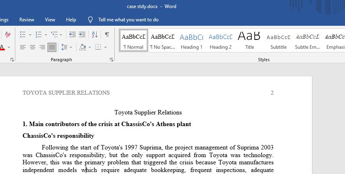345x174 pixels.
Task: Click line and paragraph spacing icon
Action: tap(64, 47)
